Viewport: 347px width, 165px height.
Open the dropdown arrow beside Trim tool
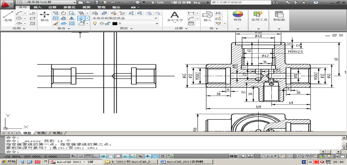pos(88,18)
